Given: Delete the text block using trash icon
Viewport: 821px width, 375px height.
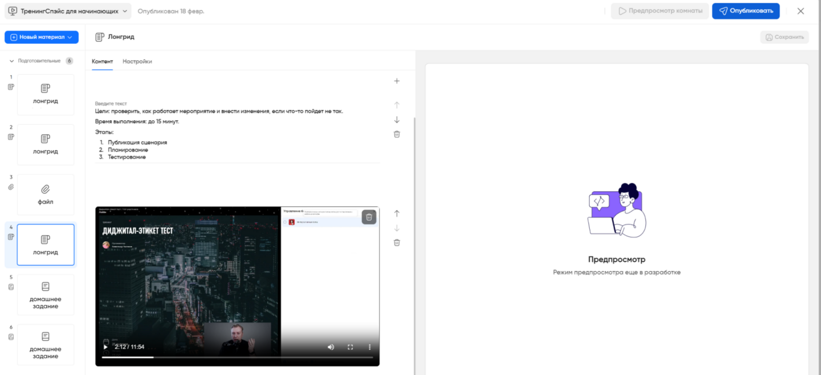Looking at the screenshot, I should coord(396,134).
